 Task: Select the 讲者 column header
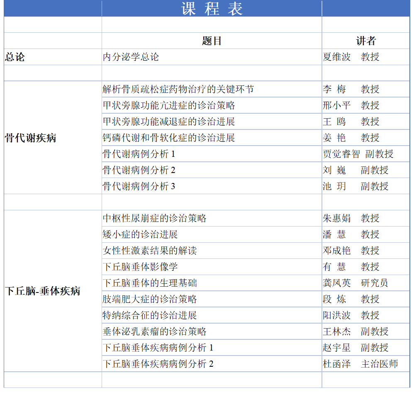366,41
